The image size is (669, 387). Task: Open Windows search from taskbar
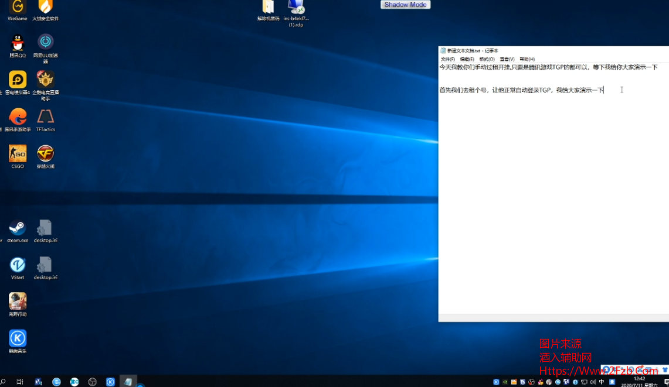(x=3, y=382)
